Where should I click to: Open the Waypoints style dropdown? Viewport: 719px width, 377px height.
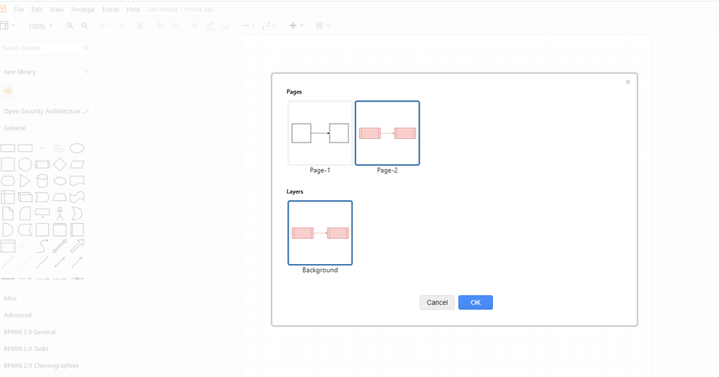point(268,26)
